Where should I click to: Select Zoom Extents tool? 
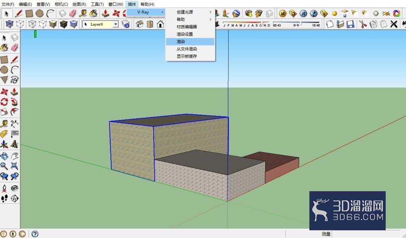tap(15, 166)
